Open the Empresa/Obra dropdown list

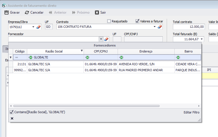point(33,27)
